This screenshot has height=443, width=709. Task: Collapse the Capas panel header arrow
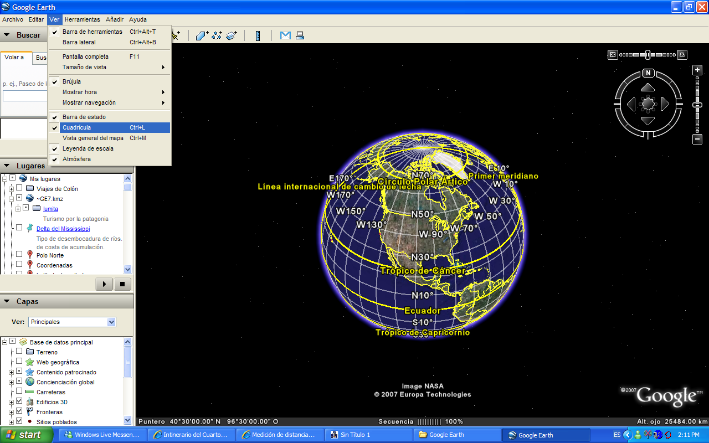(7, 301)
